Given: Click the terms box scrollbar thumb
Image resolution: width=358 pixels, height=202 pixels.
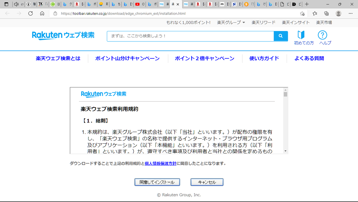Looking at the screenshot, I should coord(286,94).
